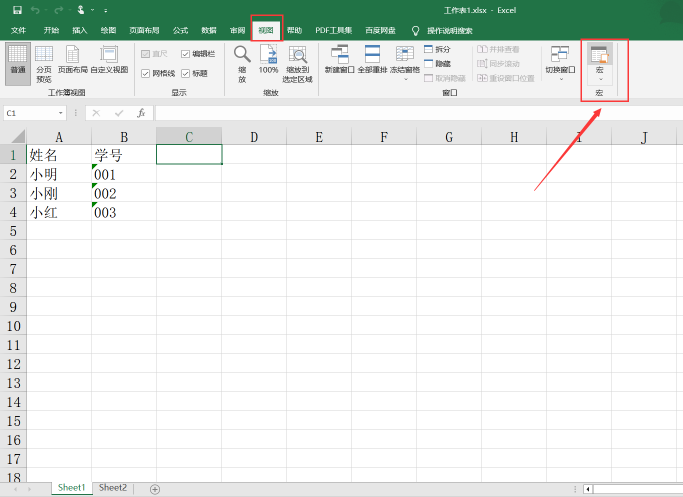This screenshot has width=683, height=497.
Task: Open the Page Layout (页面布局) ribbon tab
Action: pos(144,30)
